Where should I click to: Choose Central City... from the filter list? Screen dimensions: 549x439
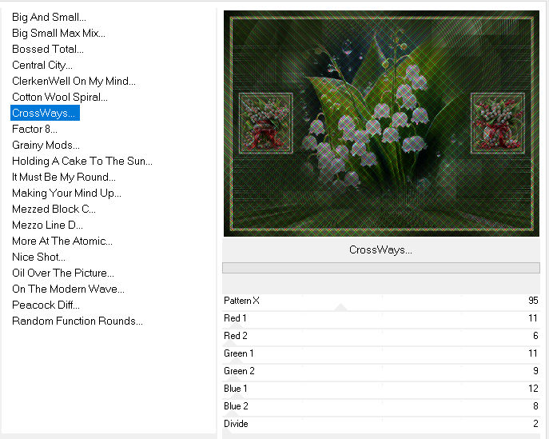pos(42,65)
